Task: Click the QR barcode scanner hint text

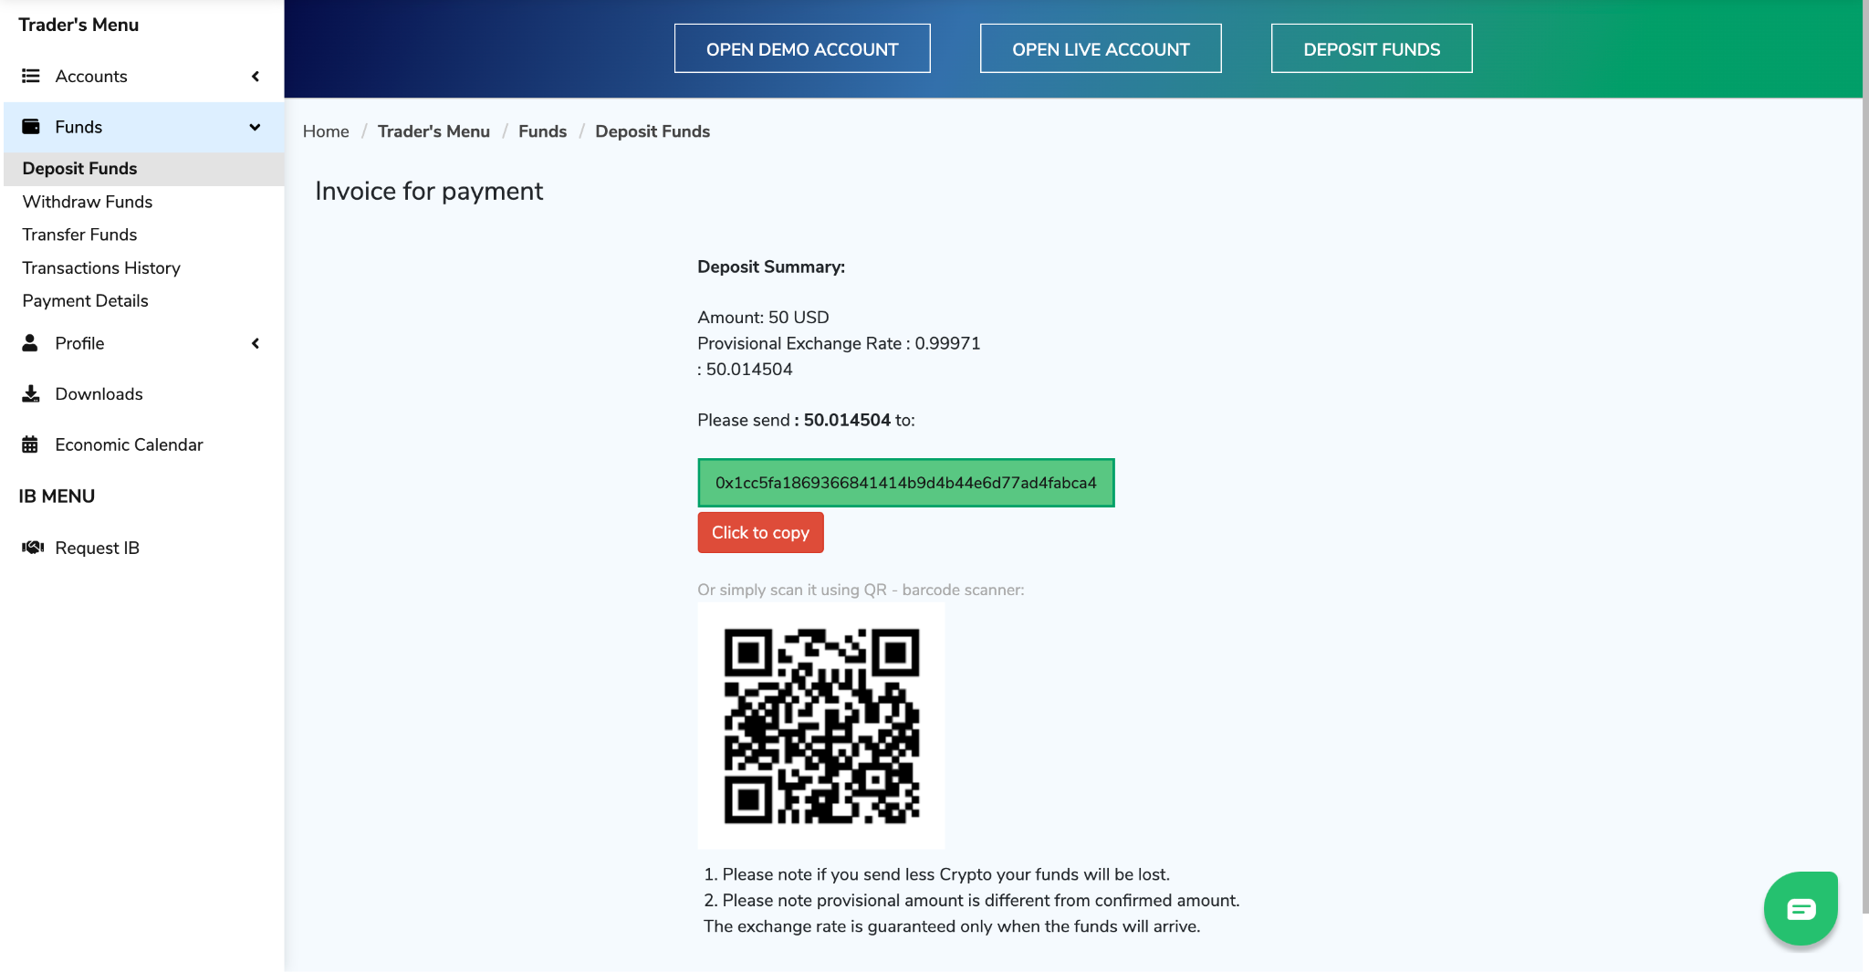Action: coord(861,590)
